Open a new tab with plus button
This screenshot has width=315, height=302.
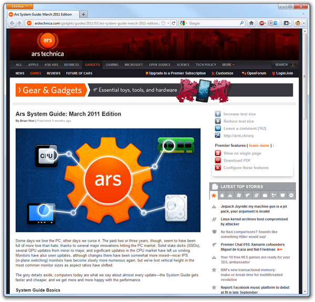coord(83,14)
